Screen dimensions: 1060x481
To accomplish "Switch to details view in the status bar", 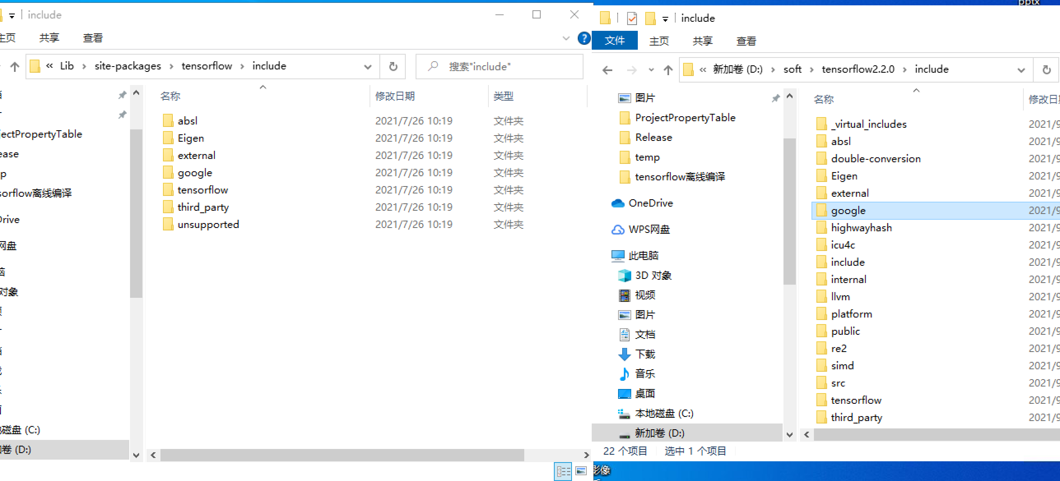I will pos(563,472).
